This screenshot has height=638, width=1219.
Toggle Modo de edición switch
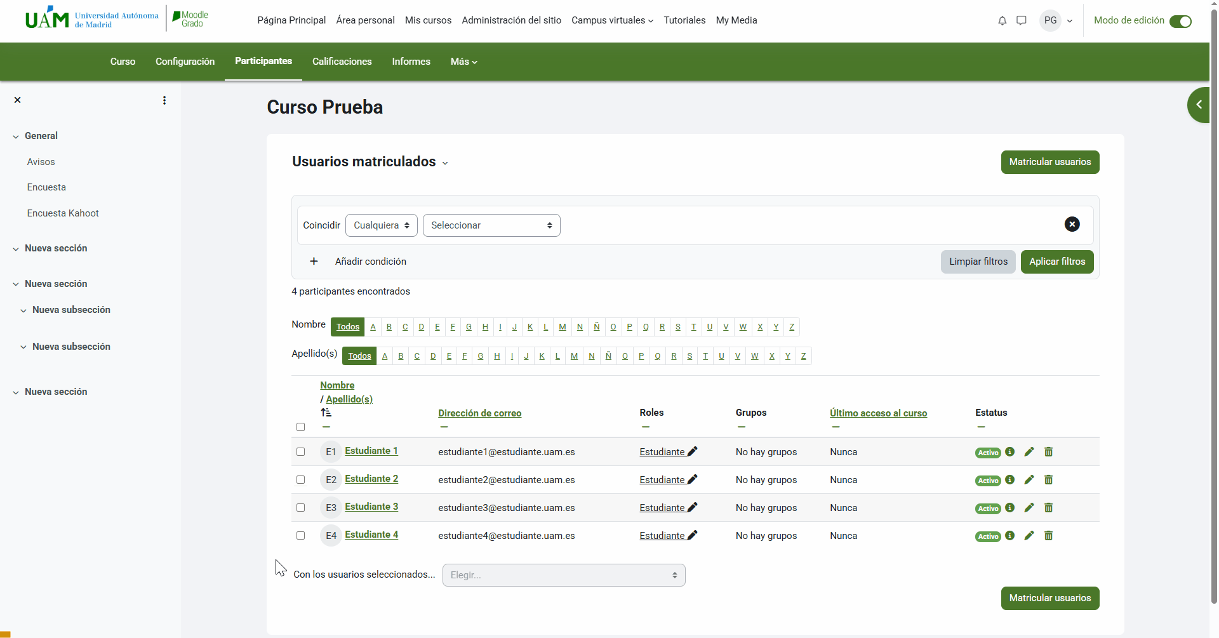[x=1180, y=21]
